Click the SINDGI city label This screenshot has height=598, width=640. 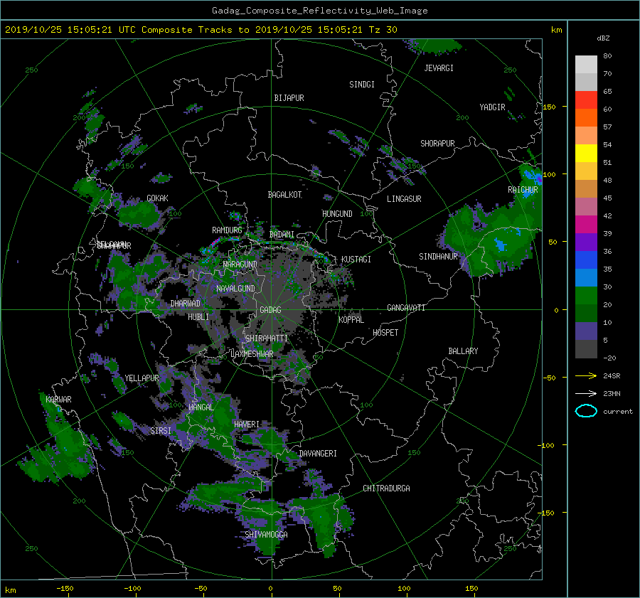coord(362,85)
